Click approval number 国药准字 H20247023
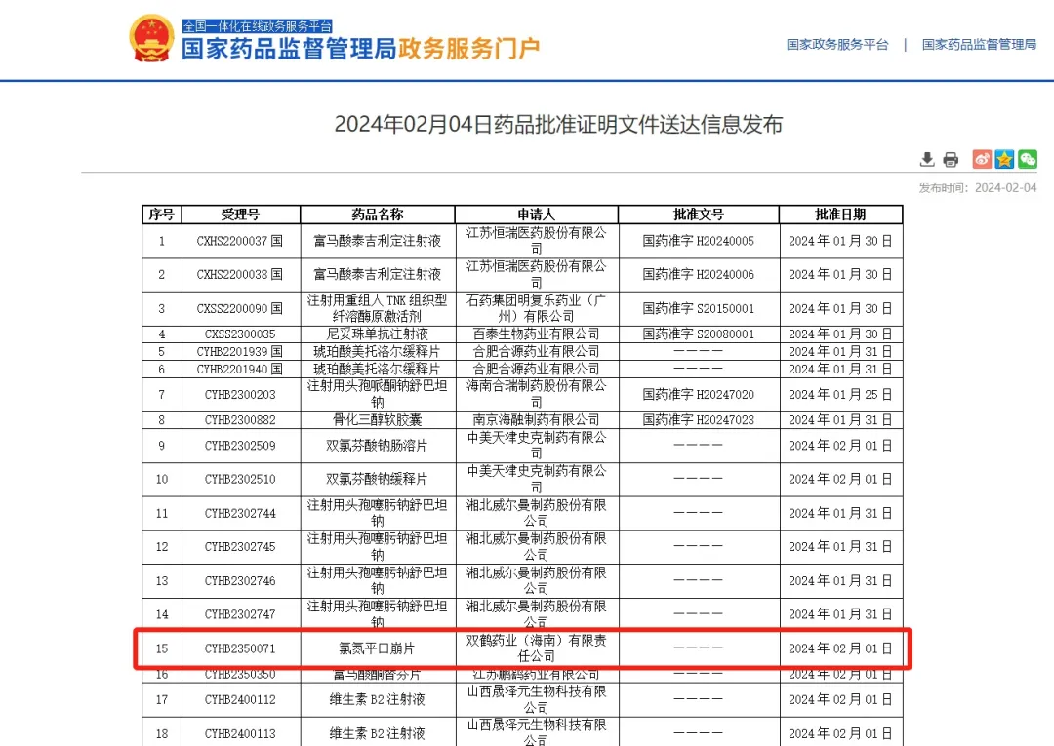 coord(699,420)
